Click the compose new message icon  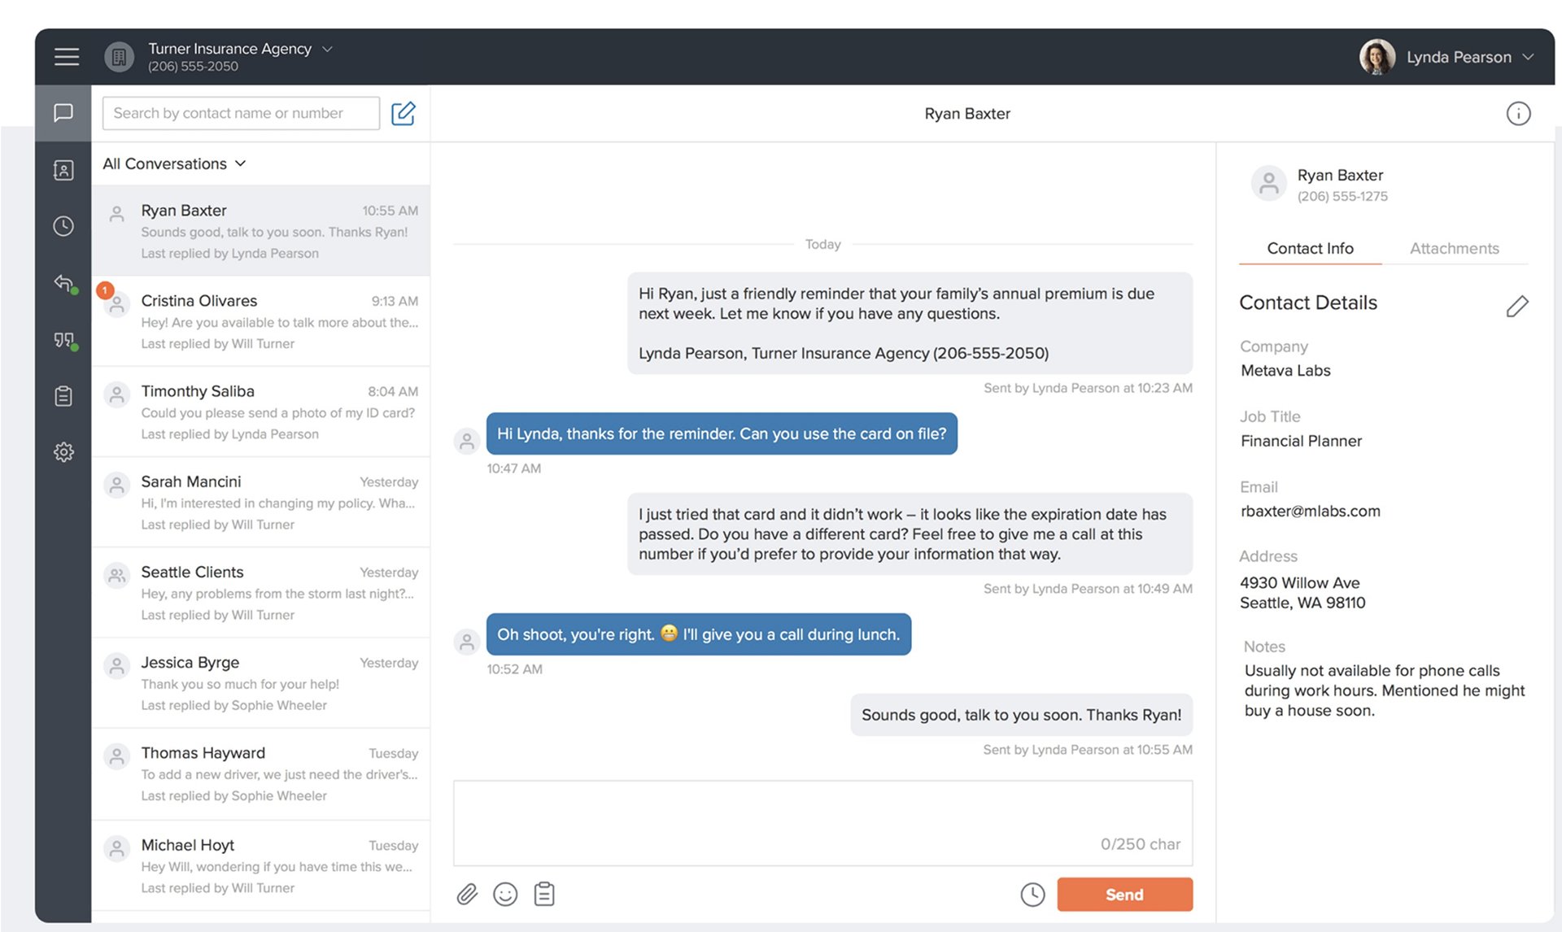pos(404,113)
